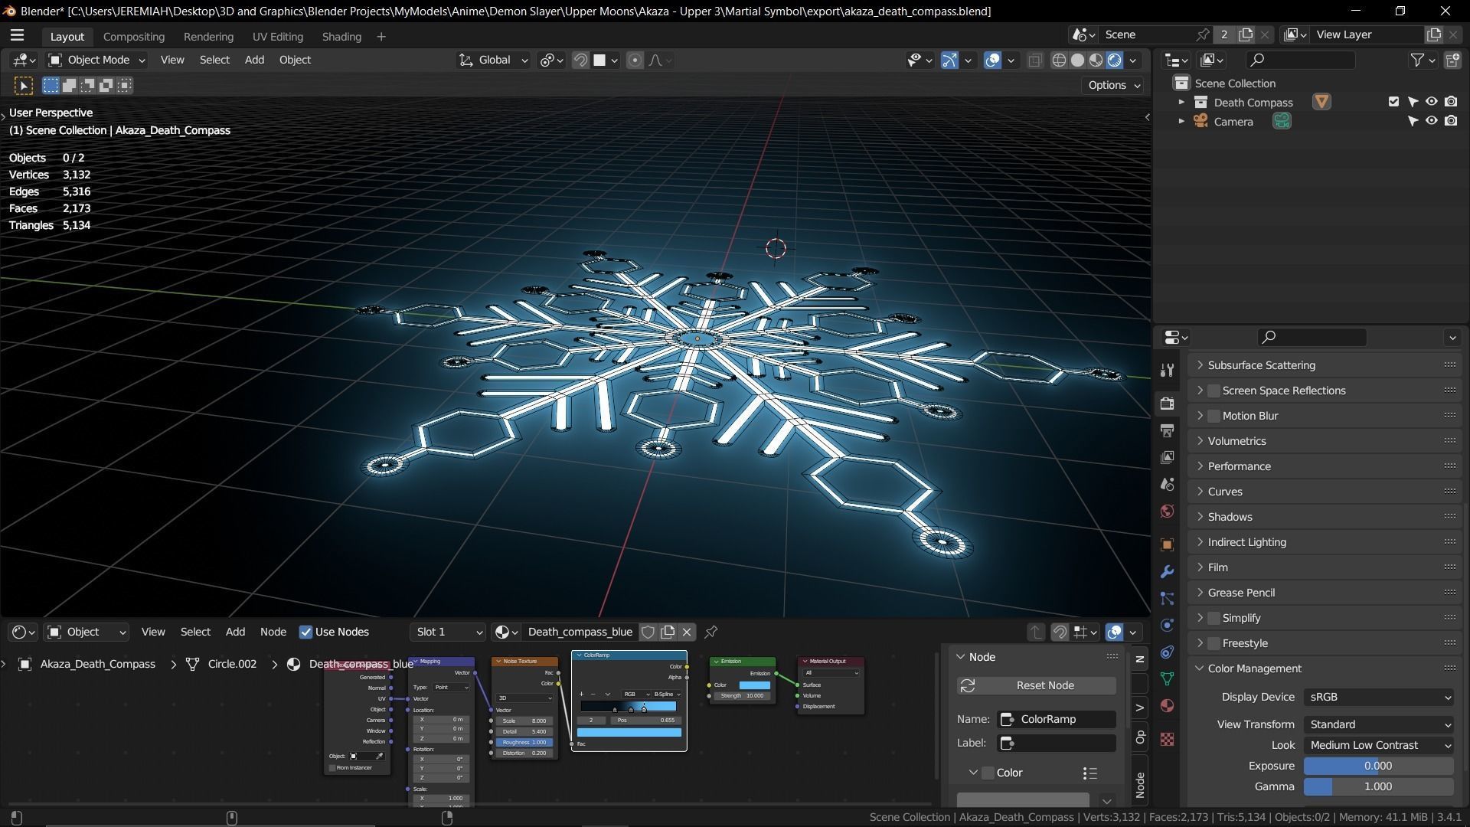Expand the Death Compass collection tree
This screenshot has height=827, width=1470.
coord(1181,102)
